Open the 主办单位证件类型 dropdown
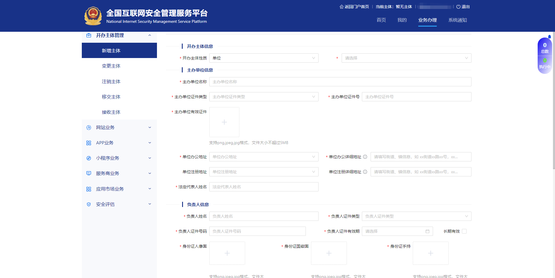 click(x=264, y=96)
